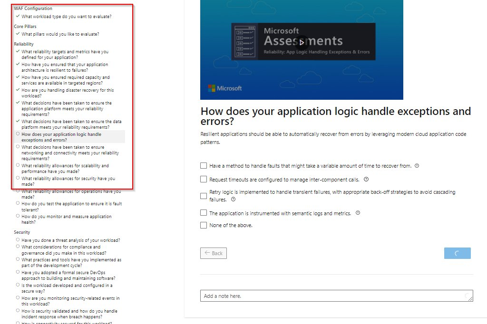Open 'incident response when breach happens' question

(x=69, y=314)
